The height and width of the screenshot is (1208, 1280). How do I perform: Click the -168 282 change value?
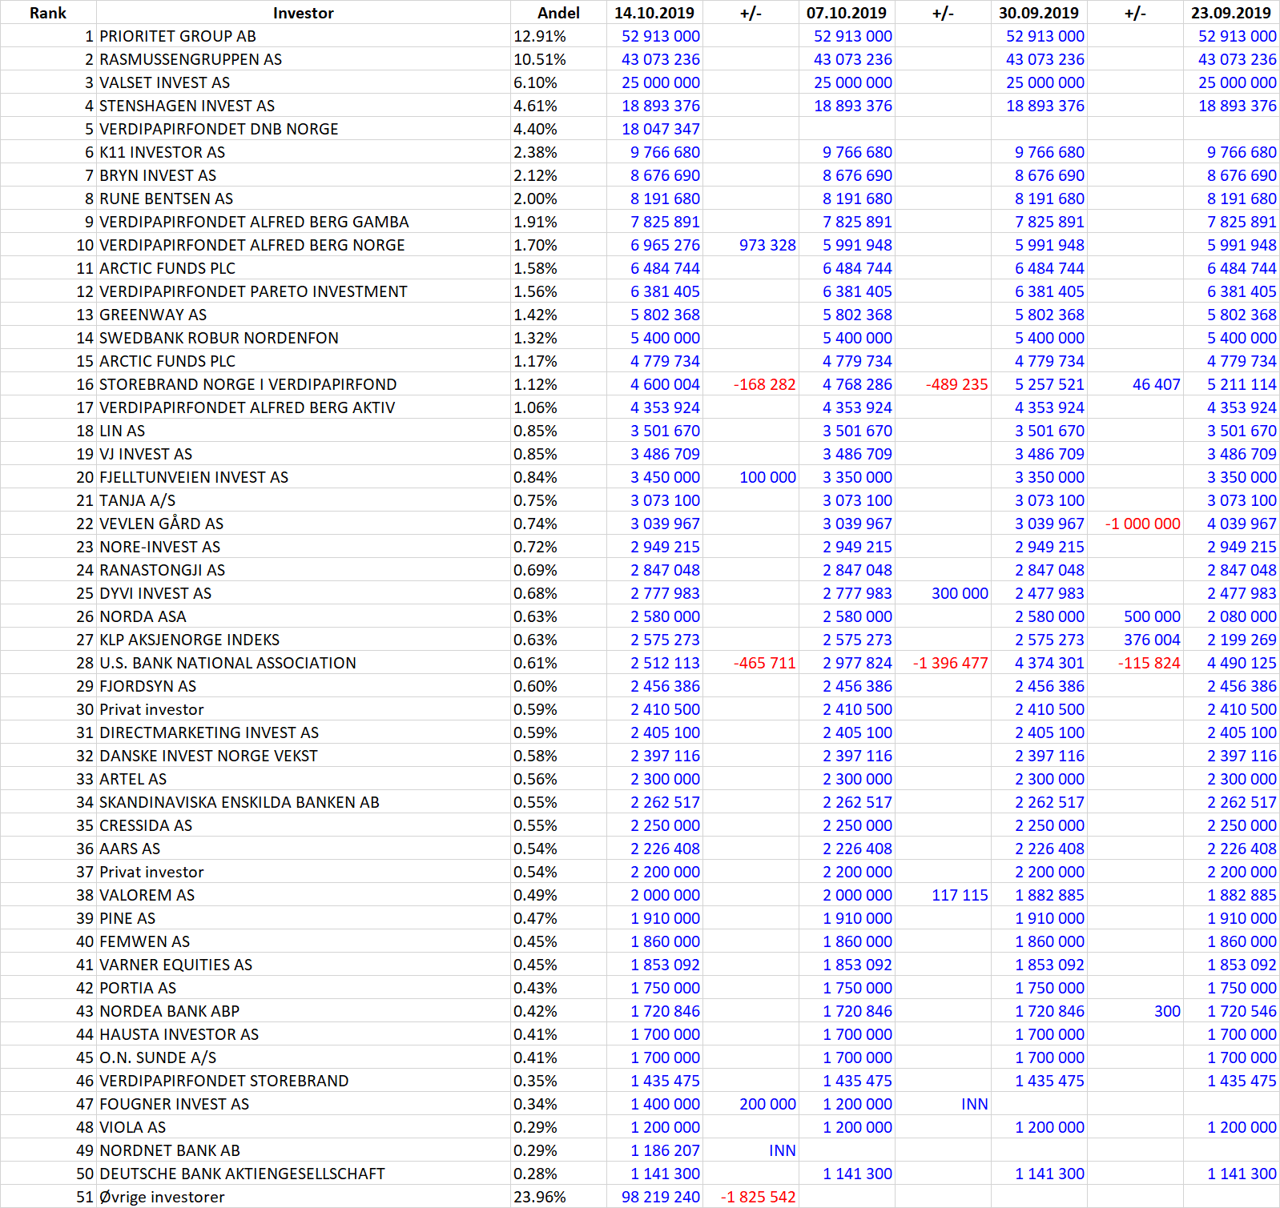[765, 384]
